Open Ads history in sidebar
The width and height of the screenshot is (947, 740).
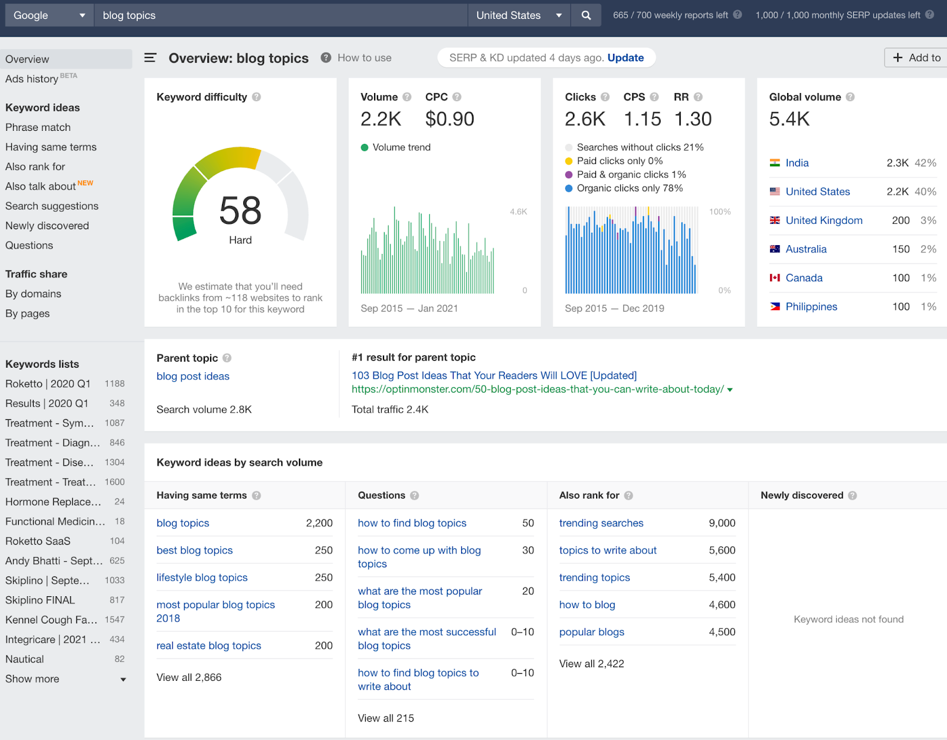(x=32, y=79)
